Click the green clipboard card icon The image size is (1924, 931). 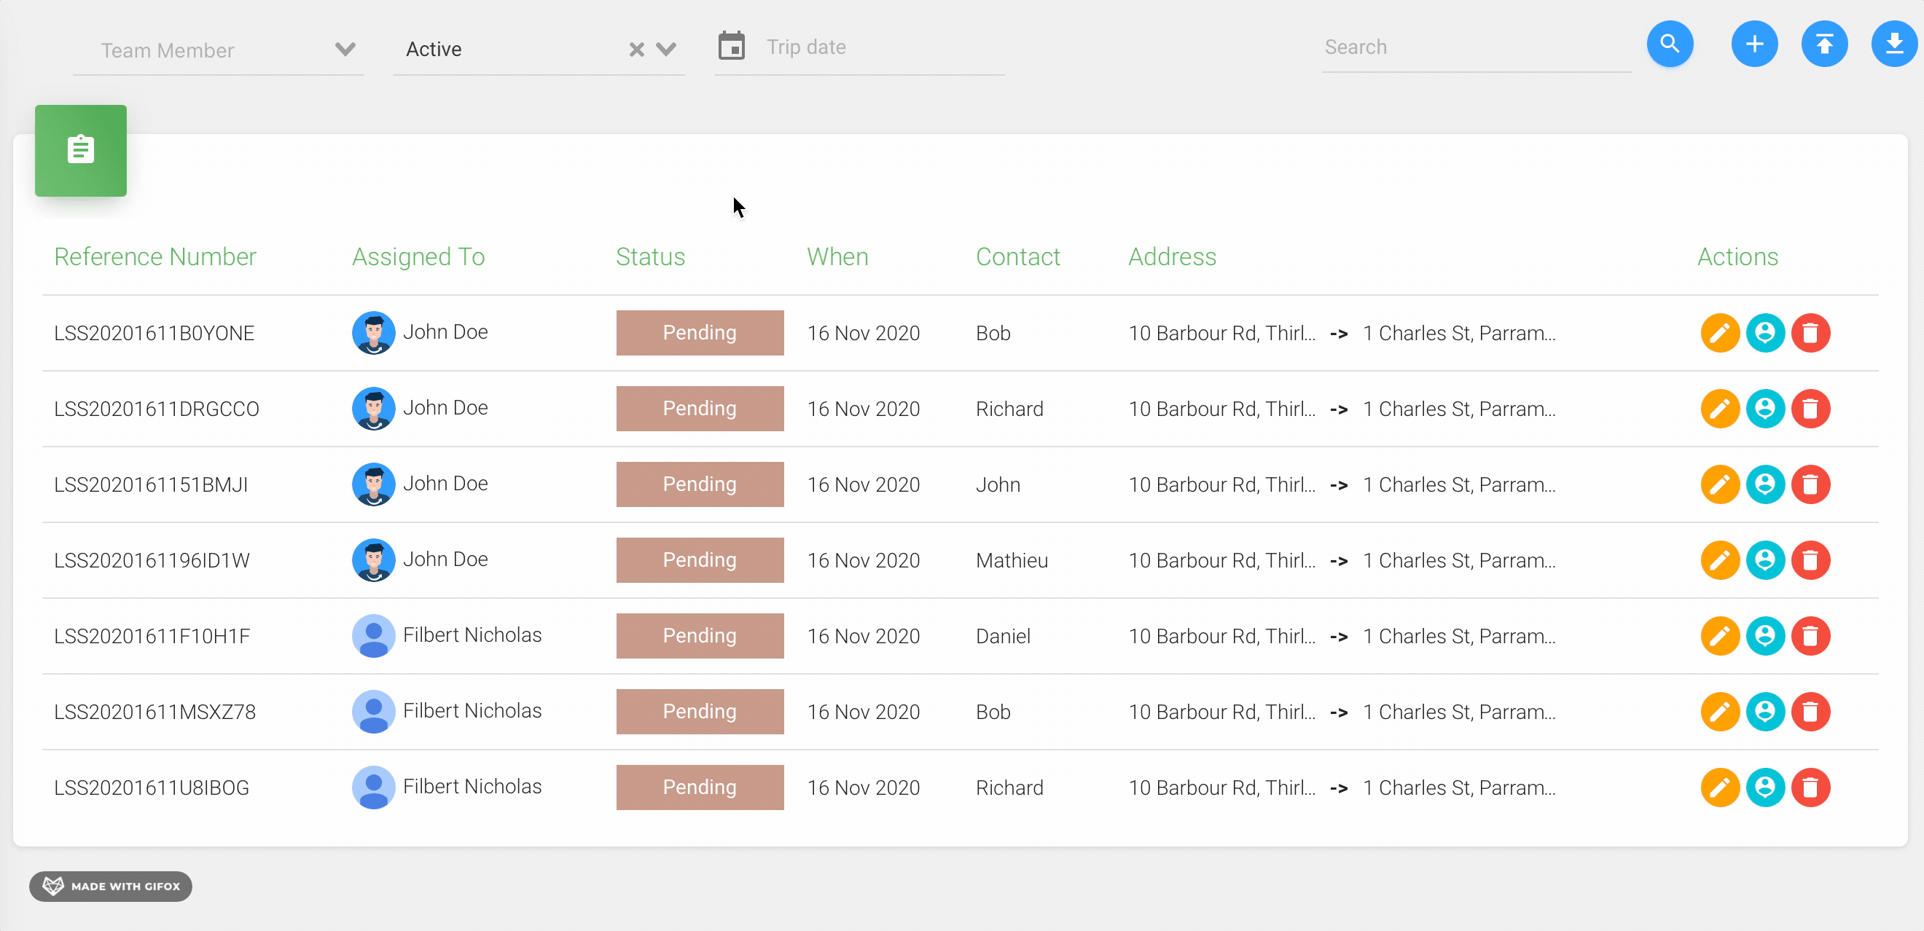(81, 151)
